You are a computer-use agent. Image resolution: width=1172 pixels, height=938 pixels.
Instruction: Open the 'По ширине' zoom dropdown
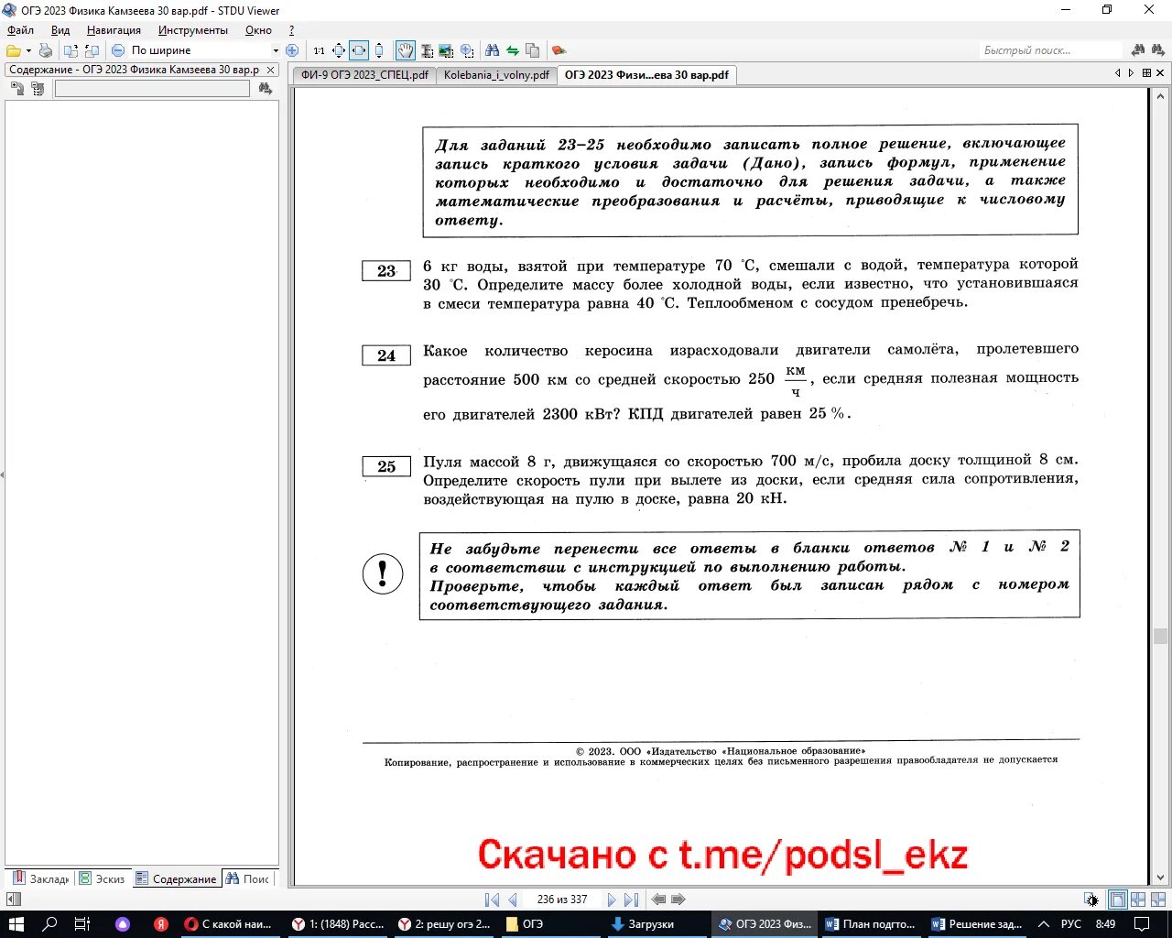tap(276, 50)
